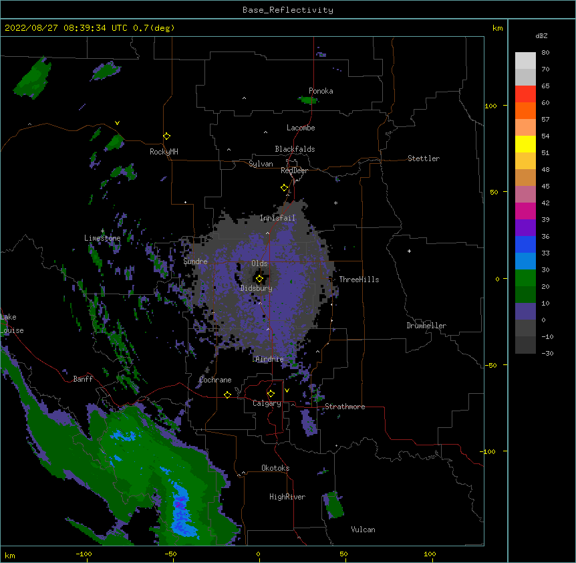This screenshot has width=576, height=563.
Task: Click the Sylvan town label
Action: coord(261,164)
